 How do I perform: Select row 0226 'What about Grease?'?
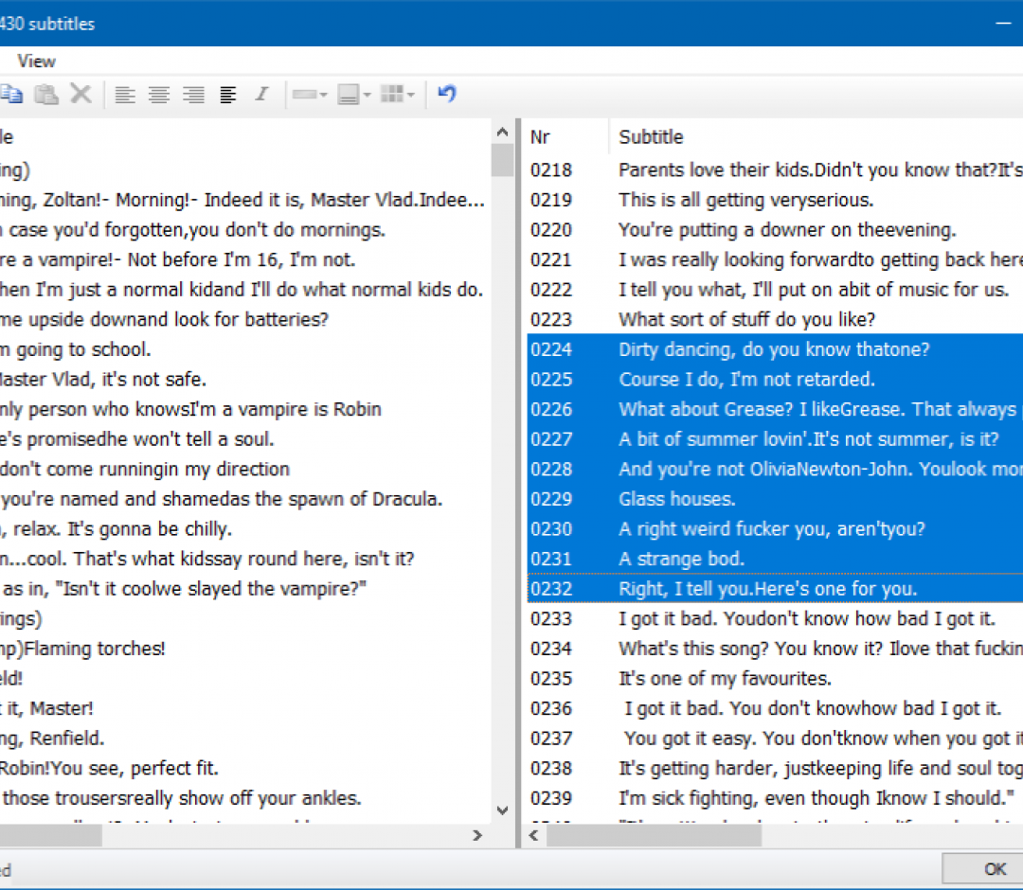[x=775, y=410]
